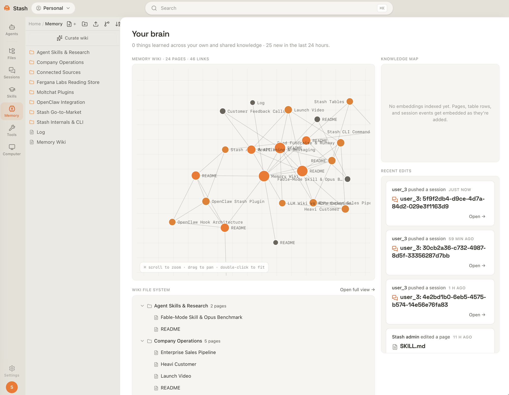Open Enterprise Sales Pipeline page
509x395 pixels.
coord(188,352)
